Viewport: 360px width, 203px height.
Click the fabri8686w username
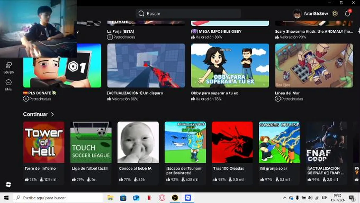click(x=316, y=14)
